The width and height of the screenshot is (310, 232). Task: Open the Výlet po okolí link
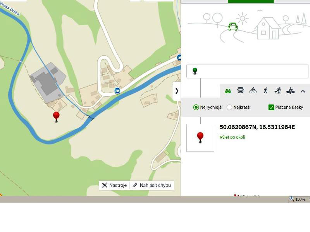232,137
